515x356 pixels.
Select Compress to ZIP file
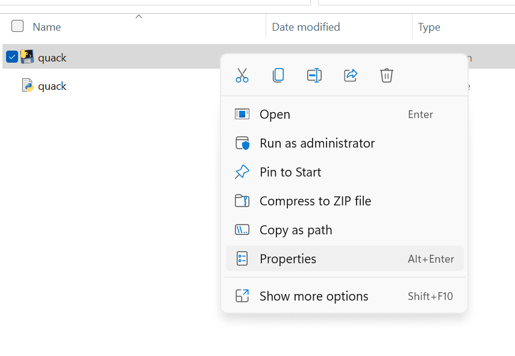pyautogui.click(x=315, y=201)
